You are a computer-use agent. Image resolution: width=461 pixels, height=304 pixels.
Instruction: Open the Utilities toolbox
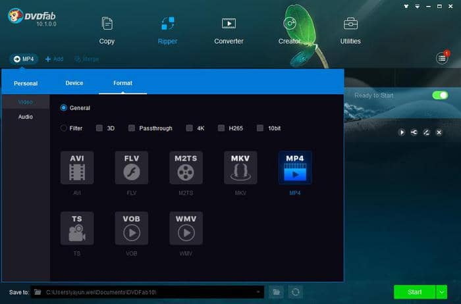click(350, 30)
